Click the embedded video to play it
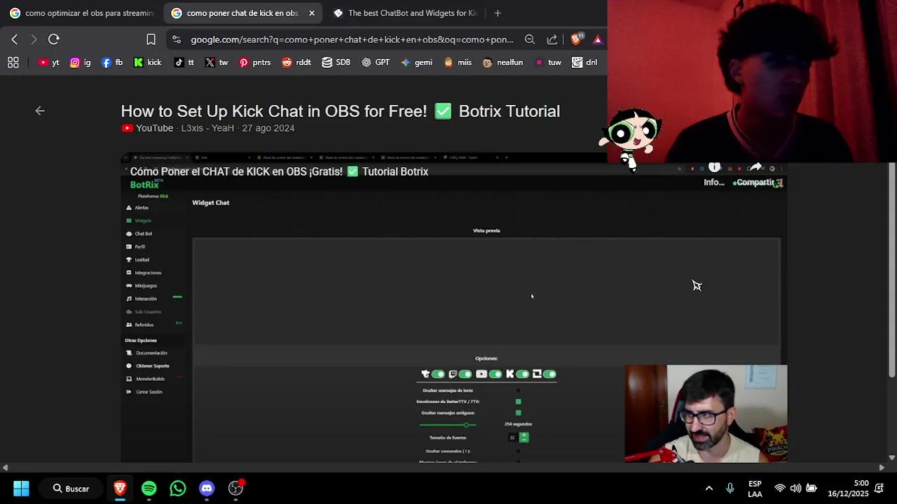The image size is (897, 504). pos(454,308)
